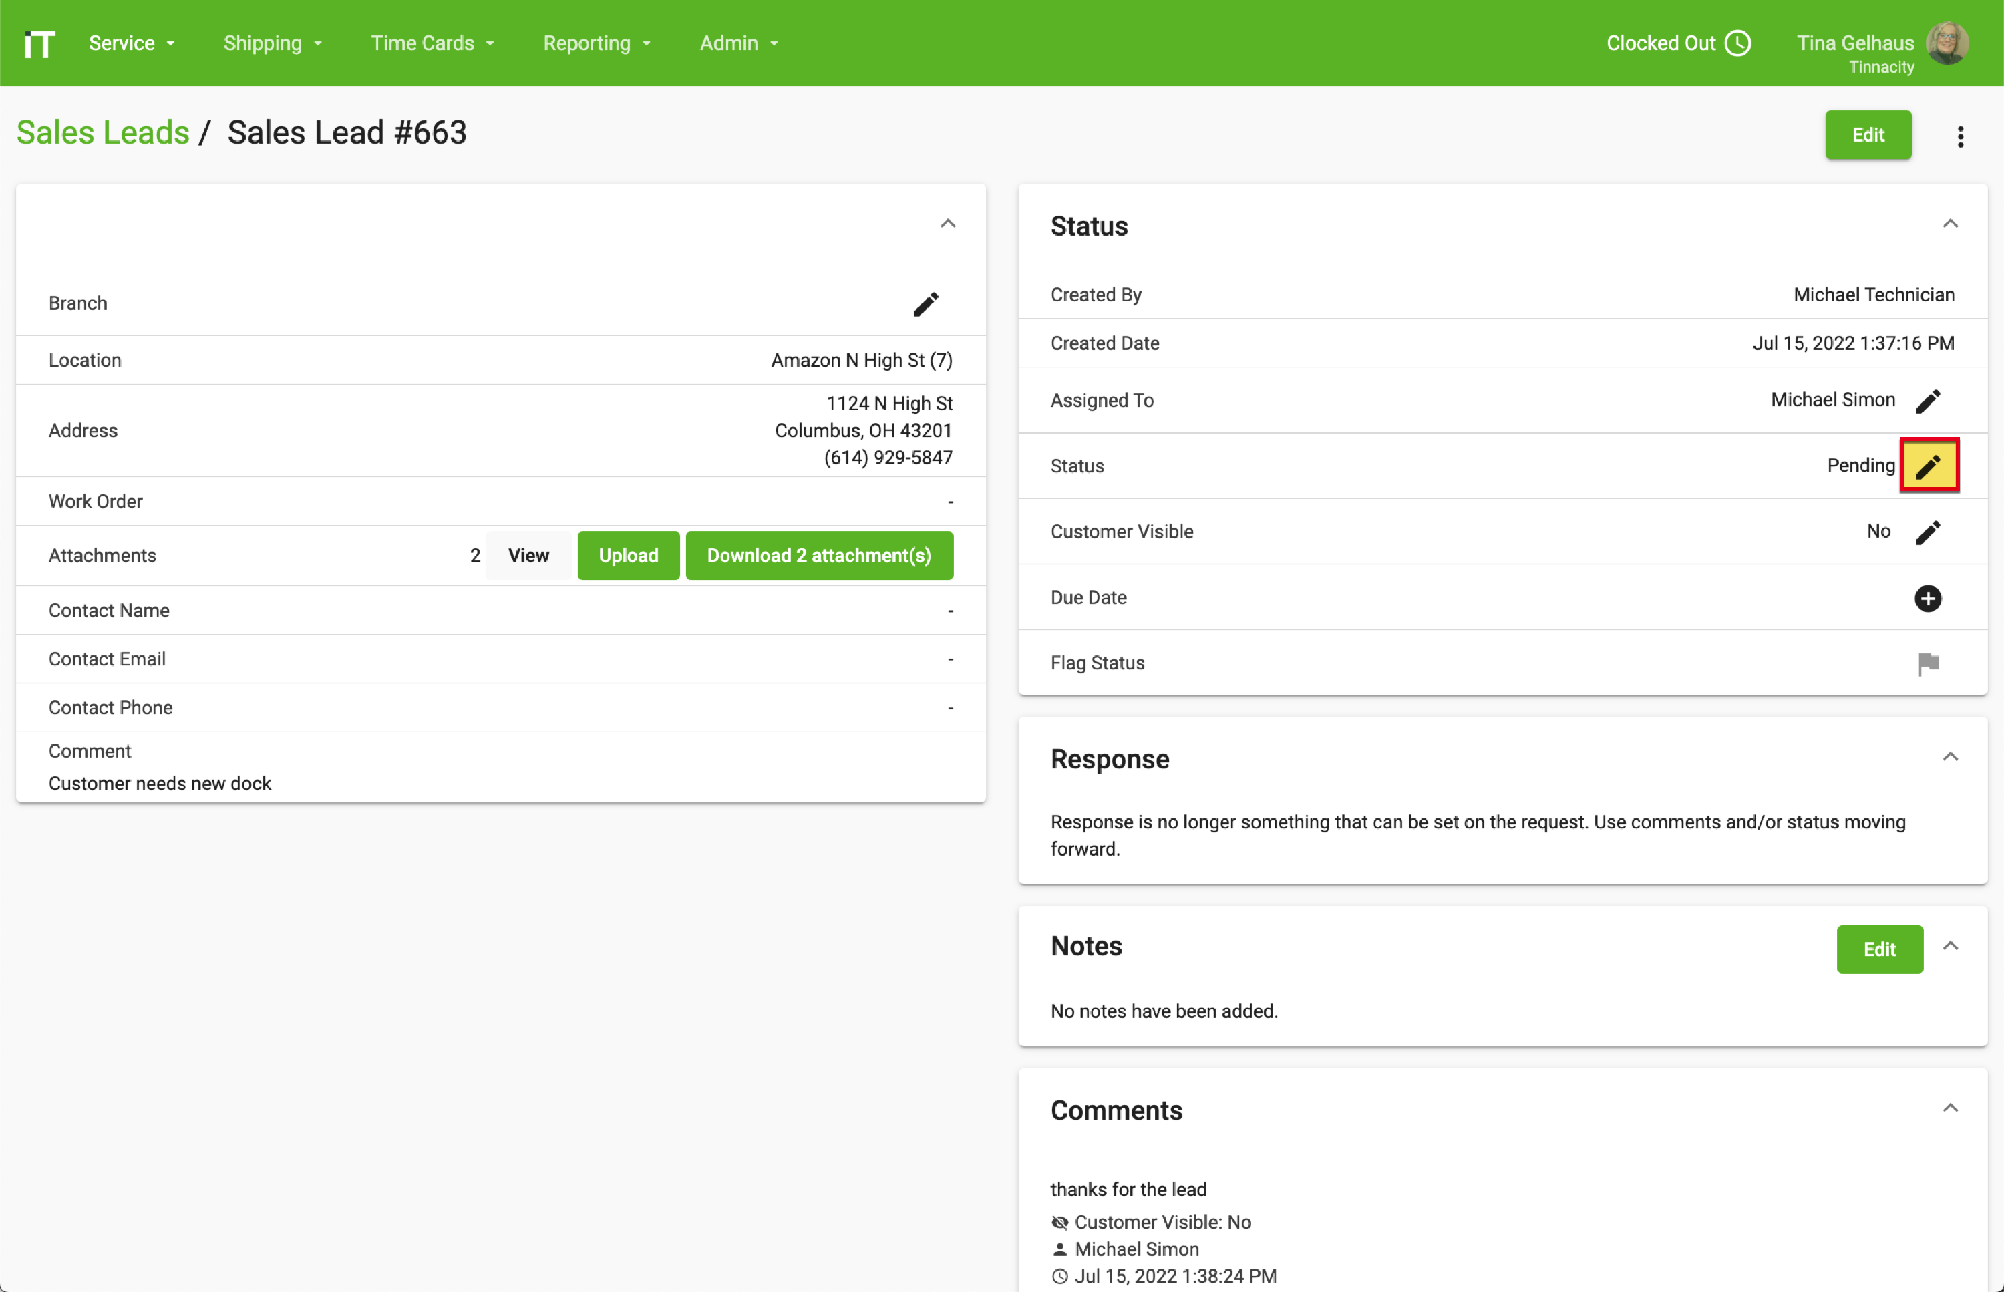Collapse the Status panel chevron

click(1951, 223)
